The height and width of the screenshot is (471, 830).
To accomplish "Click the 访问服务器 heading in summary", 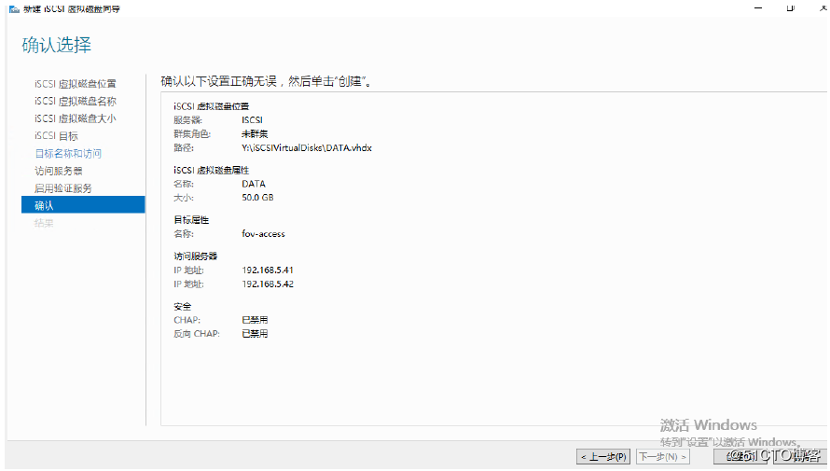I will click(x=195, y=256).
